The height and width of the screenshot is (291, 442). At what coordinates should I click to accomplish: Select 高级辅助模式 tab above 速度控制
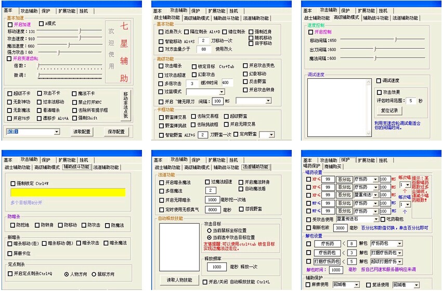[346, 17]
